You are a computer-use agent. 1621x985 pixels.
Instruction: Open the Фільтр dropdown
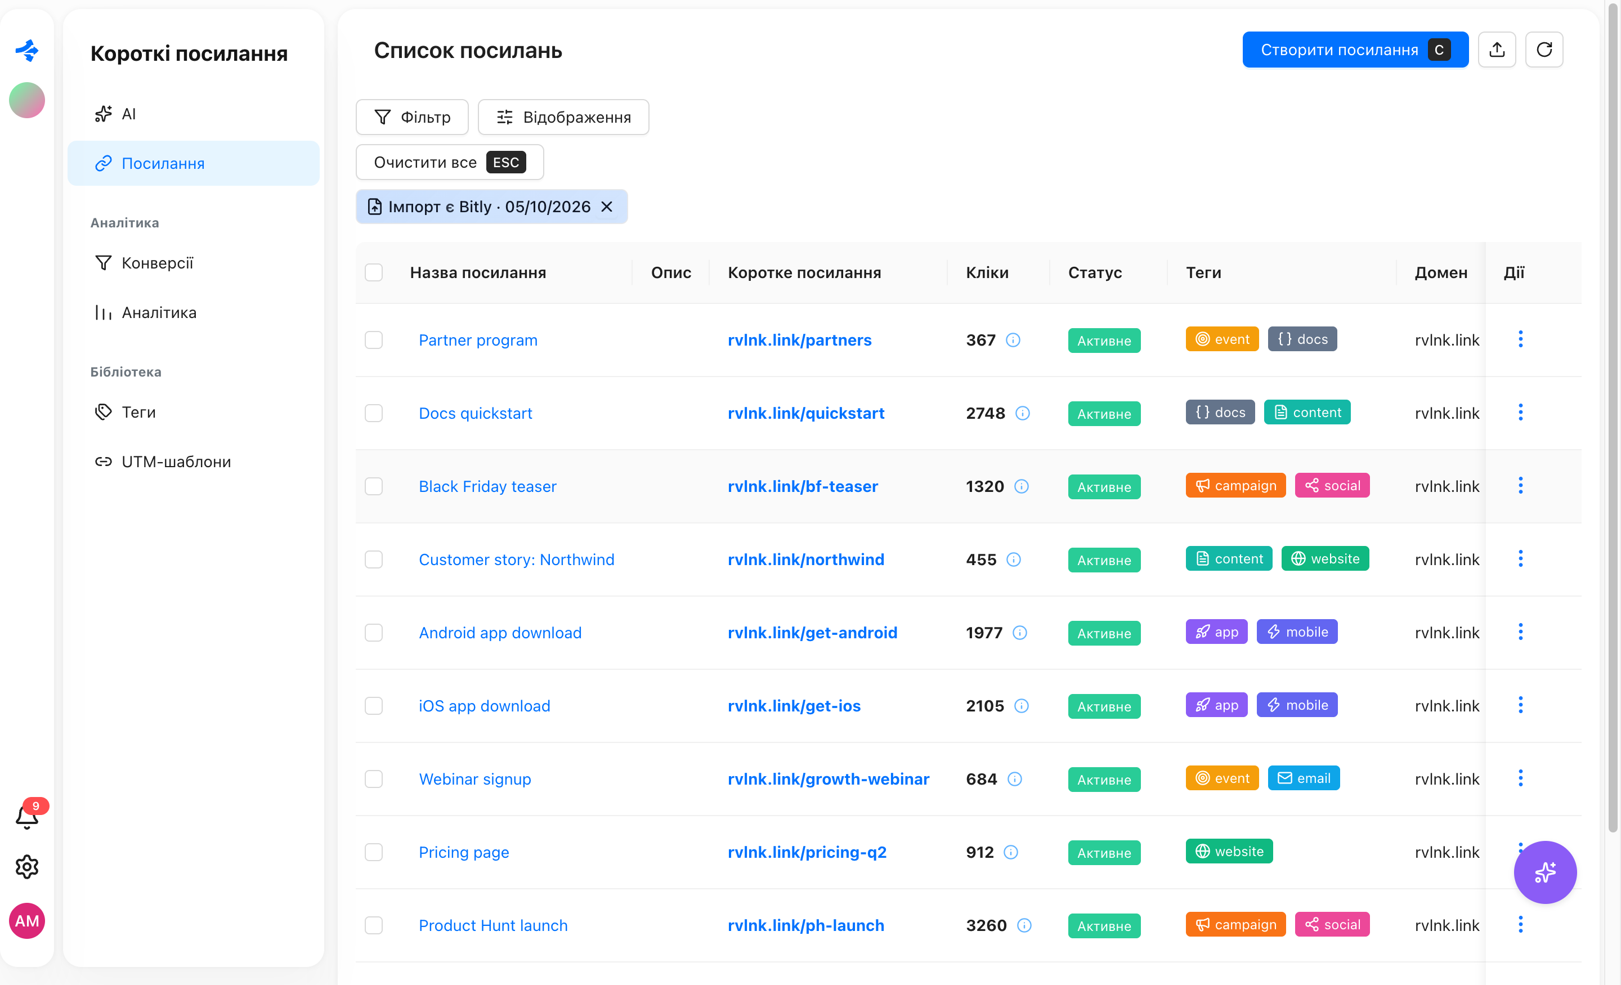pyautogui.click(x=412, y=117)
